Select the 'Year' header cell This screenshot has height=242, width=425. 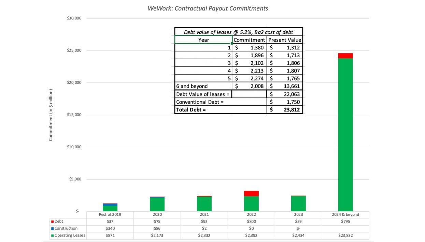203,40
